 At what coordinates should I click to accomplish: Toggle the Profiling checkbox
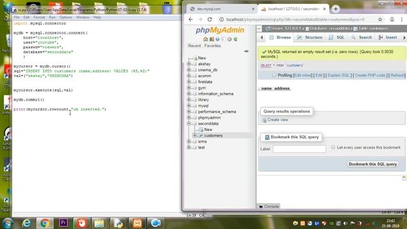click(274, 75)
